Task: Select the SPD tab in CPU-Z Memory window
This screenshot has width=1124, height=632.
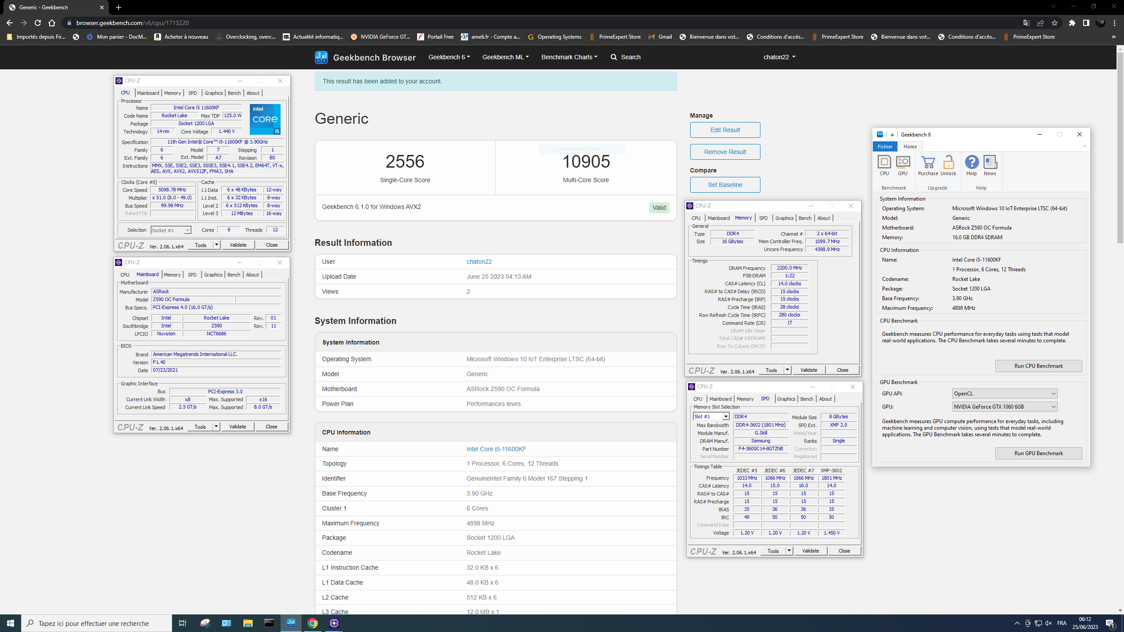Action: pos(764,218)
